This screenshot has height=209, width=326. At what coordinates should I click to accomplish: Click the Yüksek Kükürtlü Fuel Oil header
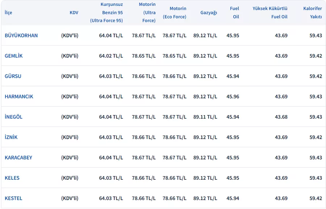pos(270,13)
